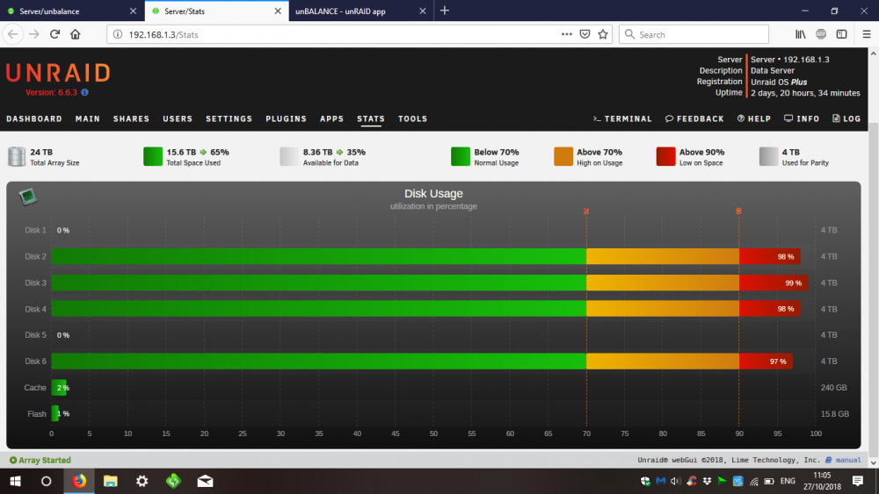This screenshot has width=879, height=494.
Task: Open the Users page
Action: click(178, 118)
